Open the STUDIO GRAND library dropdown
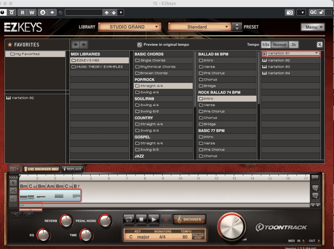 click(x=130, y=27)
